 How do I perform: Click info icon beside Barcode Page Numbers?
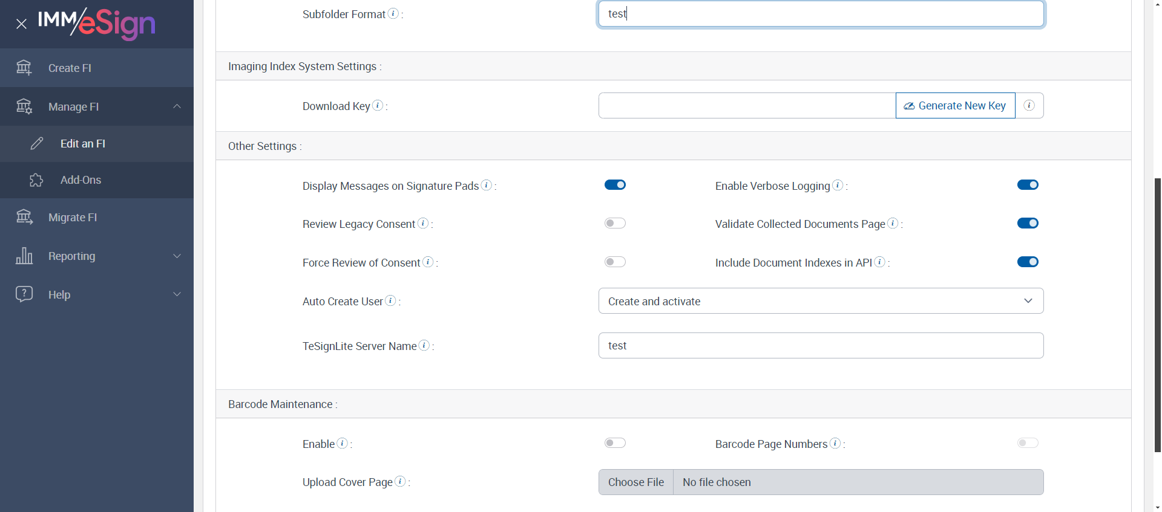click(x=835, y=443)
